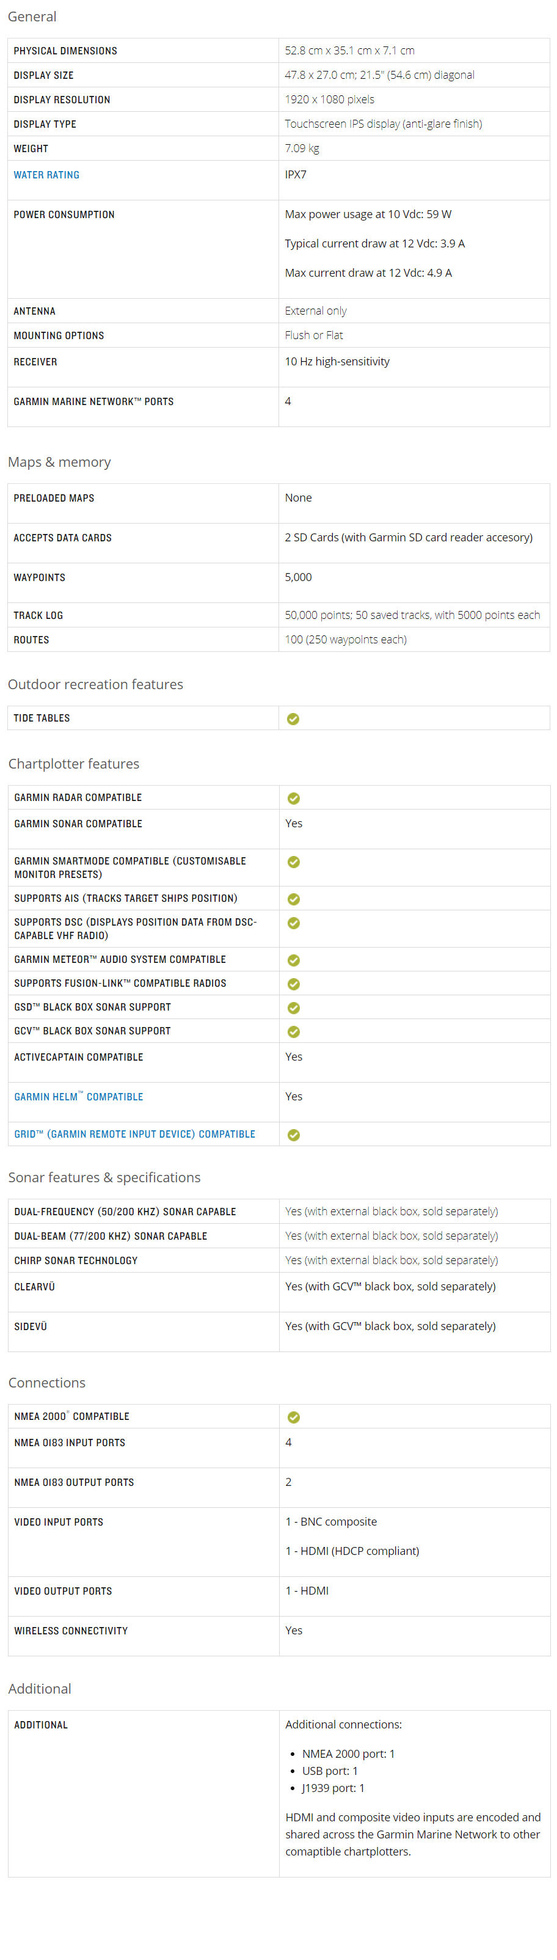Click the Maps & memory section heading

point(59,462)
